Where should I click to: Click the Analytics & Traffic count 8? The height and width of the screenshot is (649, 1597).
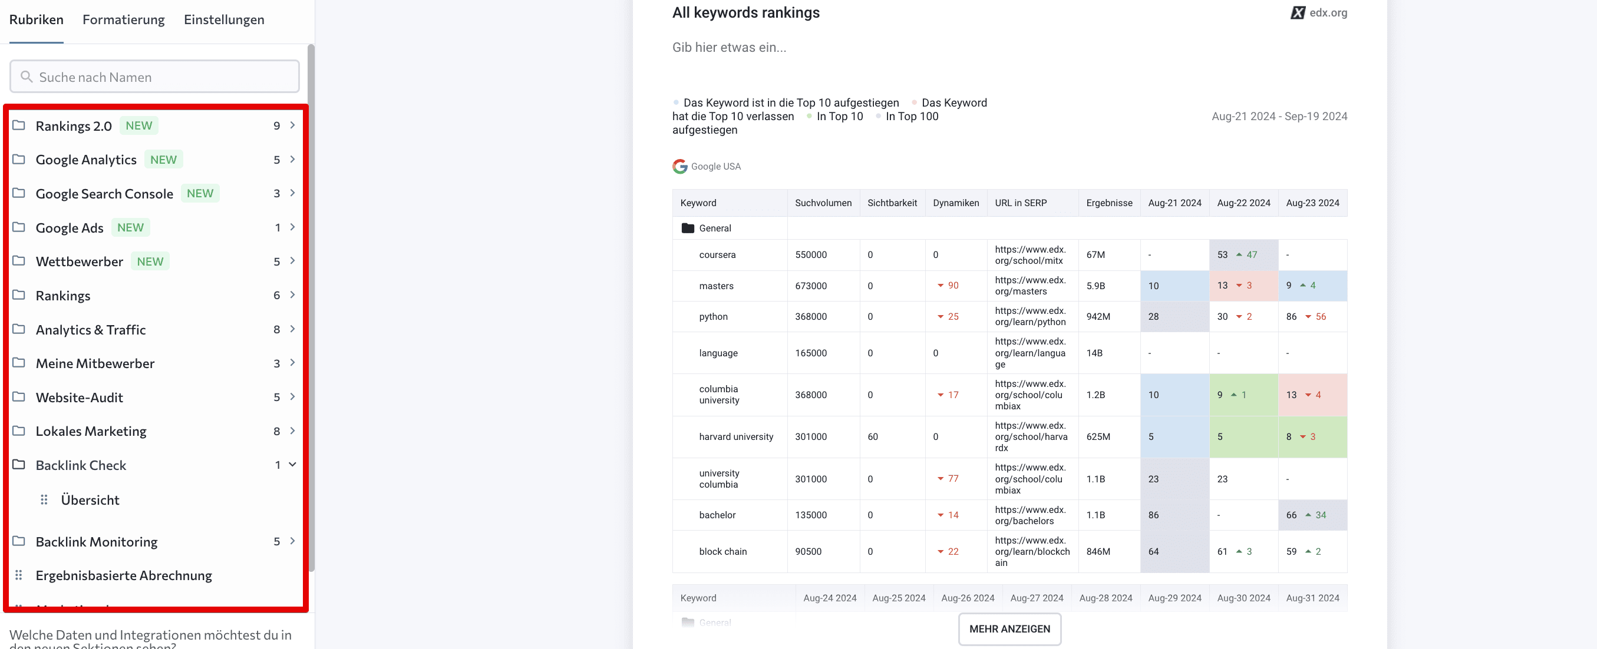[x=276, y=329]
